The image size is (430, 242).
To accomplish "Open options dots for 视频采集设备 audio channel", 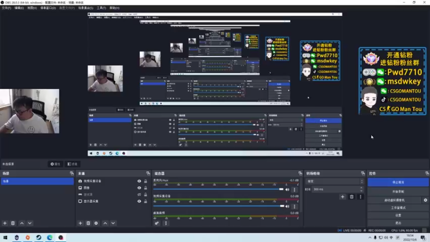I will pyautogui.click(x=295, y=207).
